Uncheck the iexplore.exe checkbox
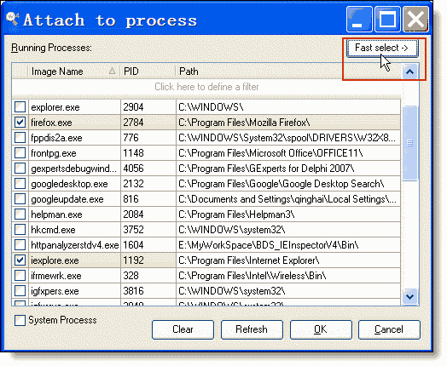 20,260
